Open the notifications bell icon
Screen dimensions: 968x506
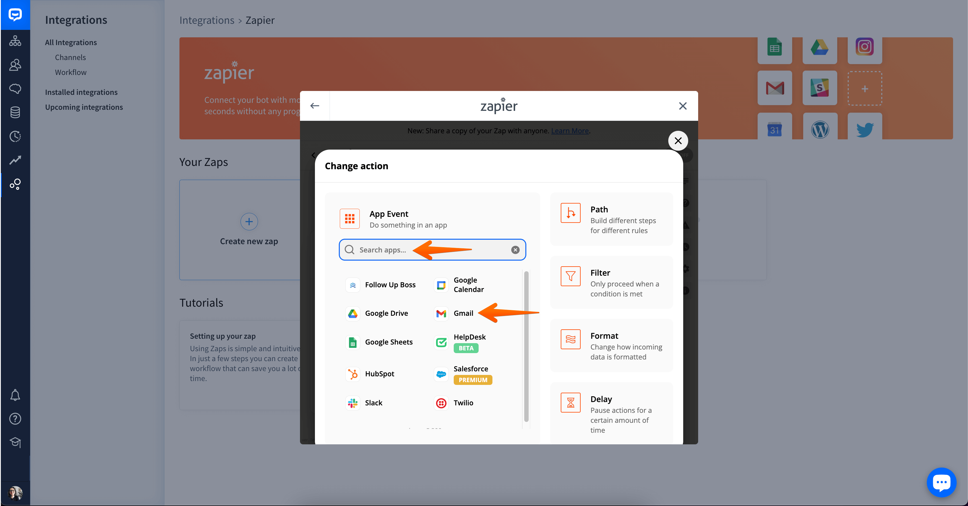point(15,395)
